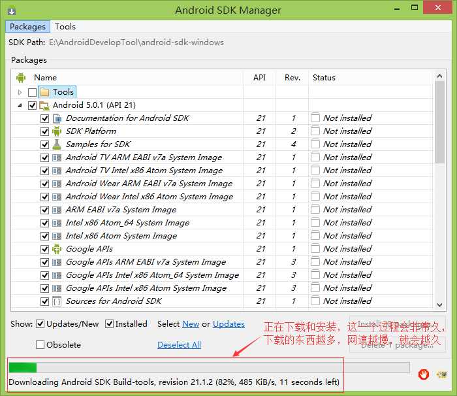
Task: Click the Android TV Intel x86 image icon
Action: coord(57,171)
